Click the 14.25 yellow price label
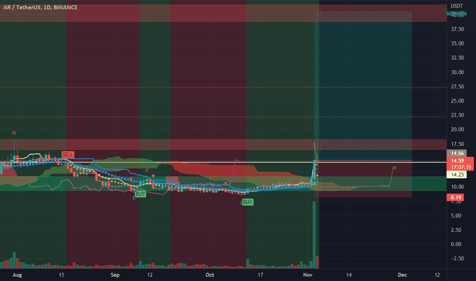The image size is (476, 281). (457, 174)
